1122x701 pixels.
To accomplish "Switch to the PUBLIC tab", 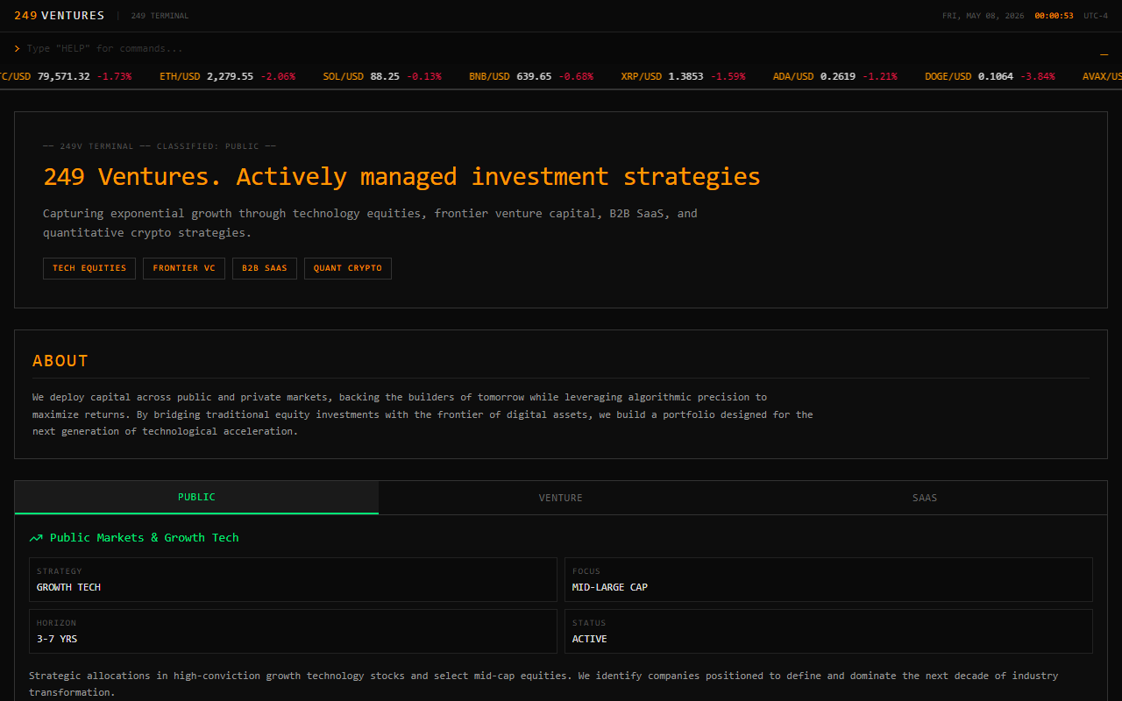I will 196,497.
